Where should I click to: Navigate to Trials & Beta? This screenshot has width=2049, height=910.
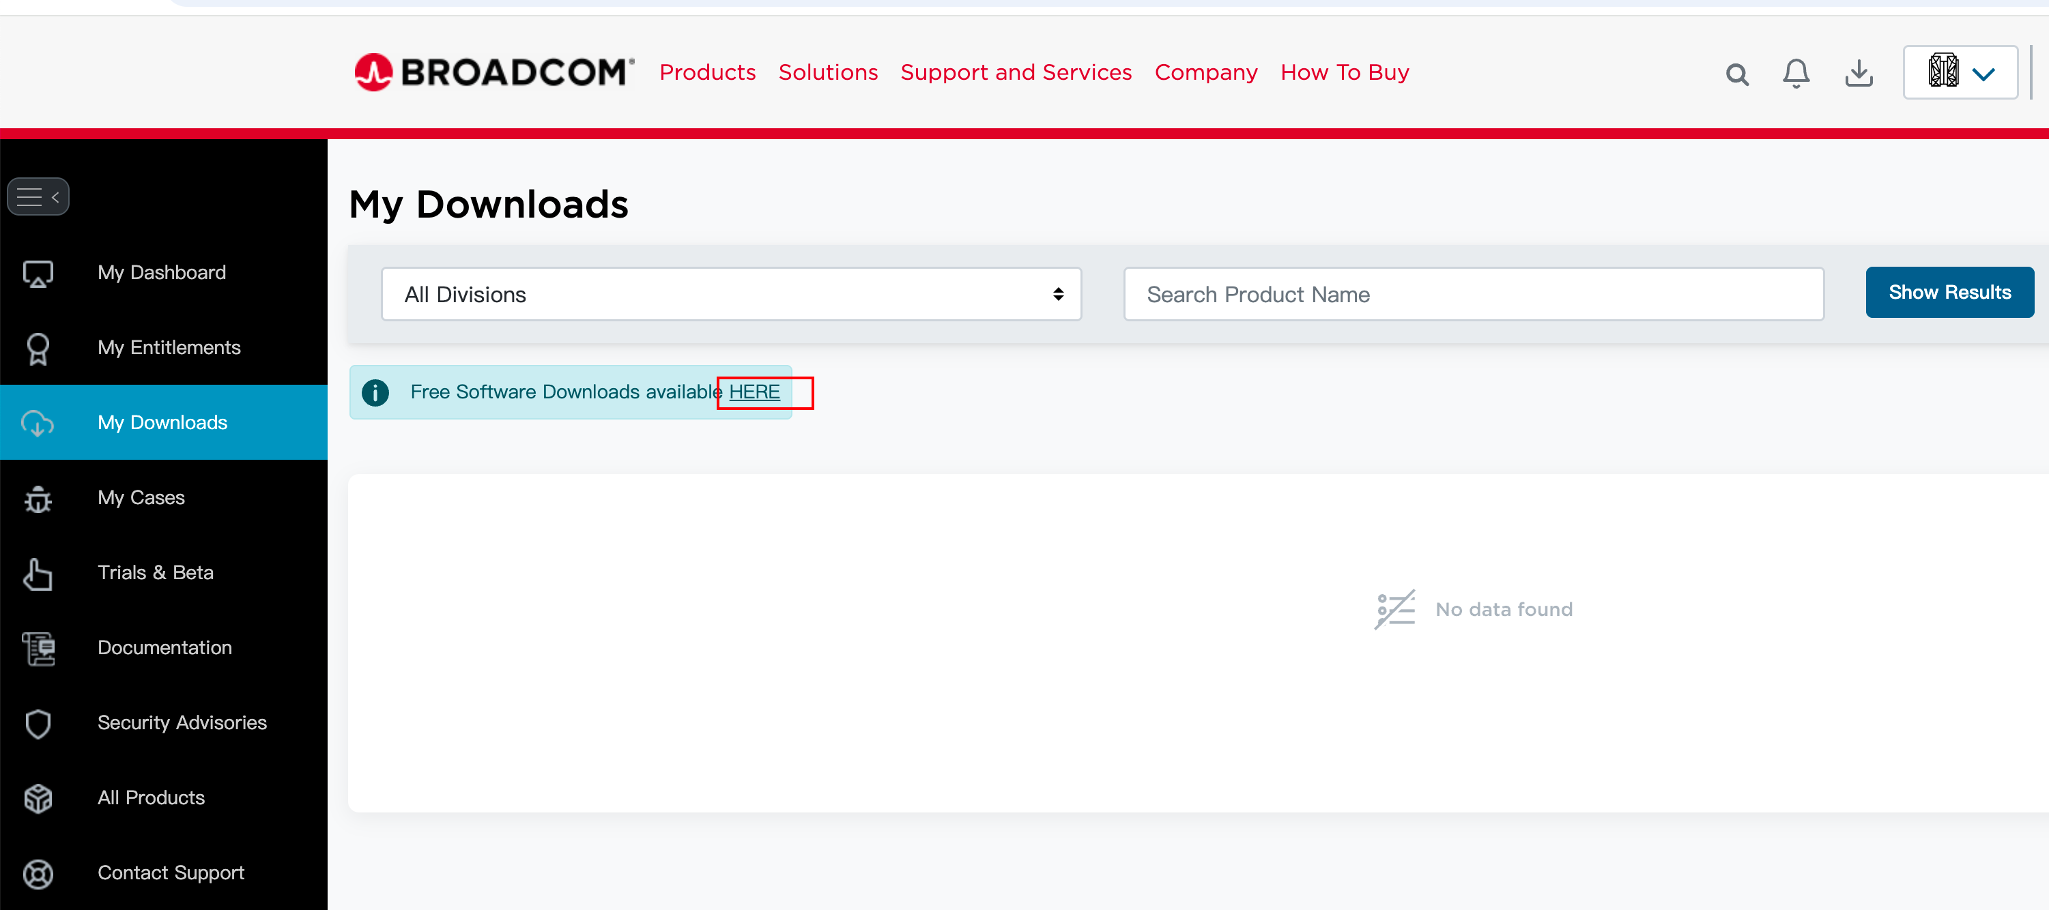(x=164, y=573)
